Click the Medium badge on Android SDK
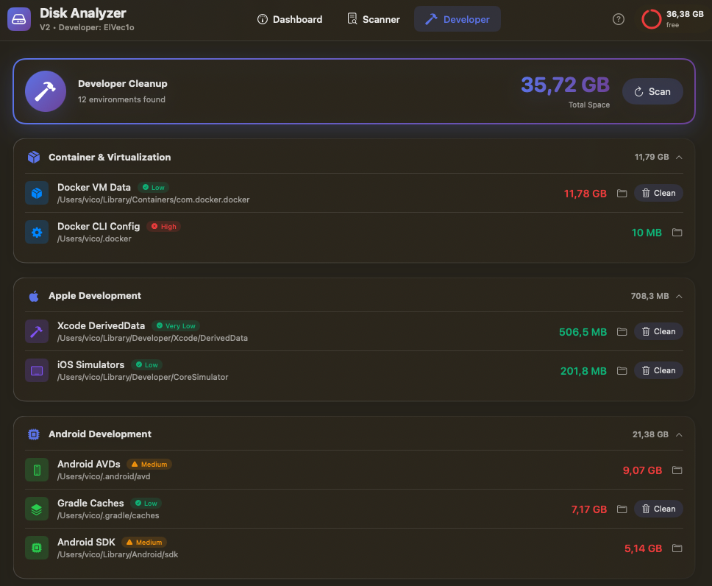Viewport: 712px width, 586px height. [144, 542]
